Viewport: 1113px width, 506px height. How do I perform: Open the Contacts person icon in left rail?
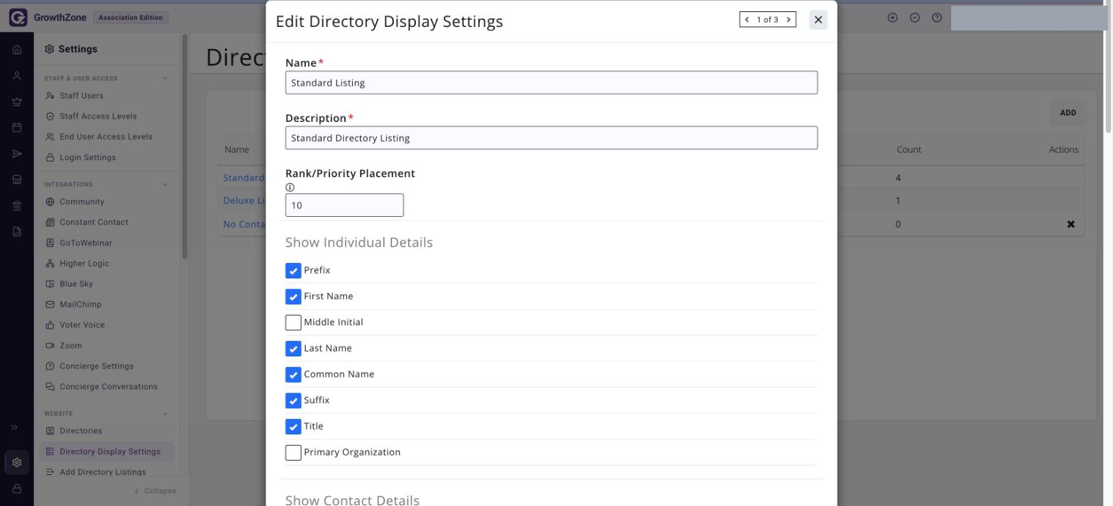(17, 76)
